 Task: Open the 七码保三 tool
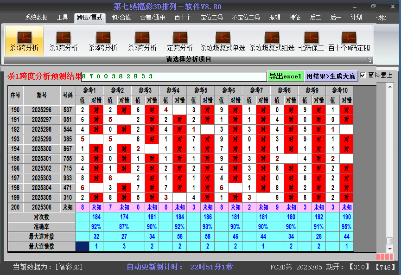click(x=311, y=40)
